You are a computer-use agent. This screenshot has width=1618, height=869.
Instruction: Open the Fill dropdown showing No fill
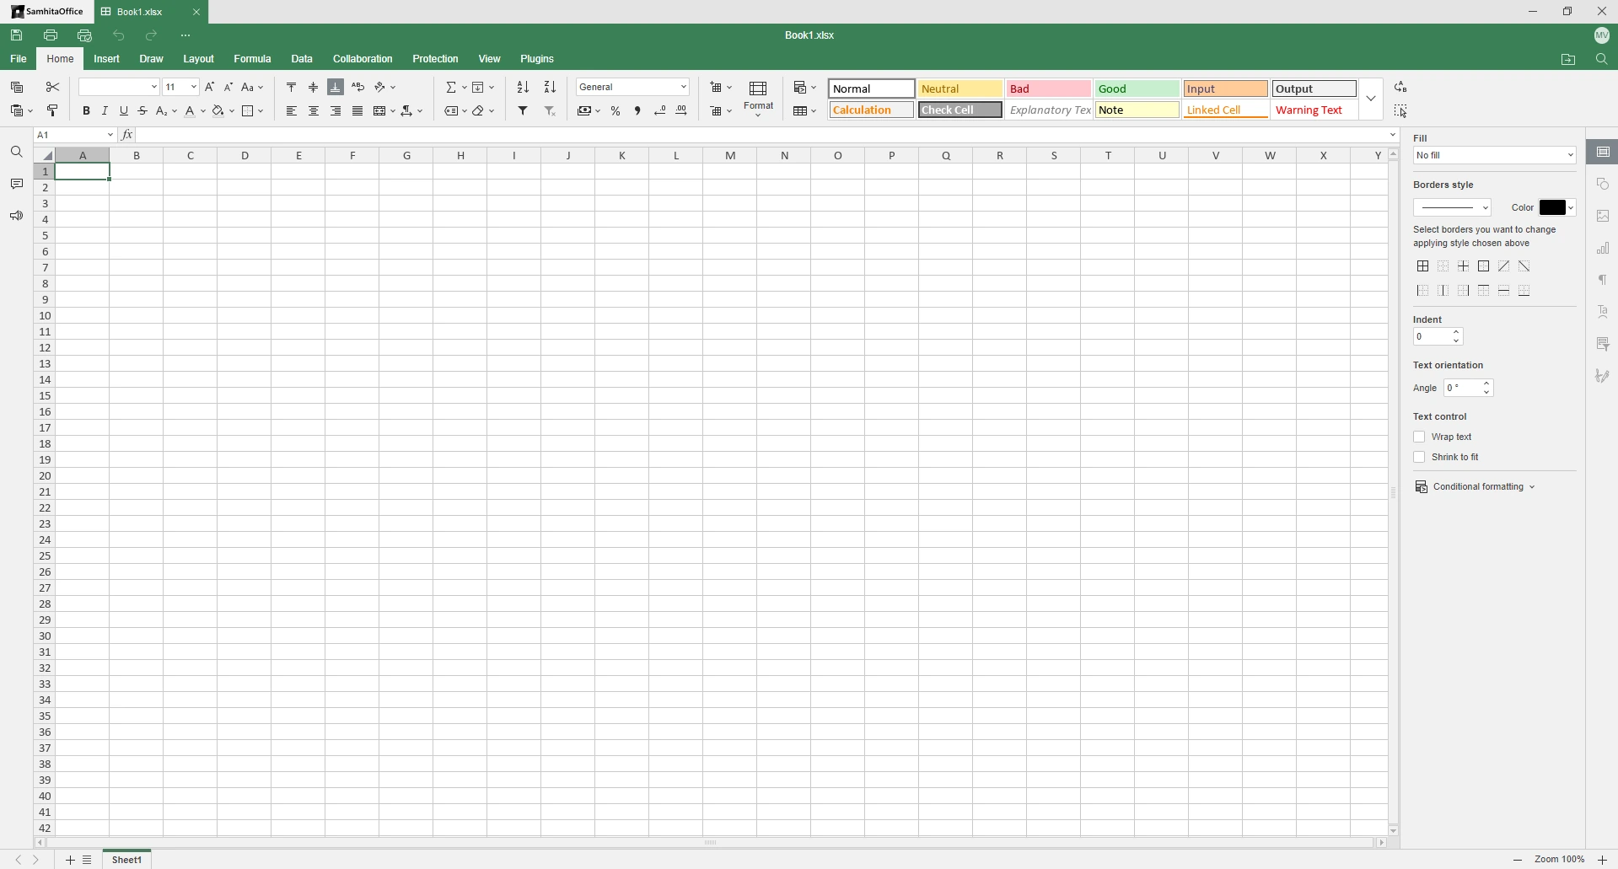point(1494,155)
